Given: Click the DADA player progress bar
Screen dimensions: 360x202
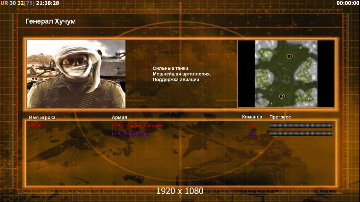Looking at the screenshot, I should (x=301, y=125).
